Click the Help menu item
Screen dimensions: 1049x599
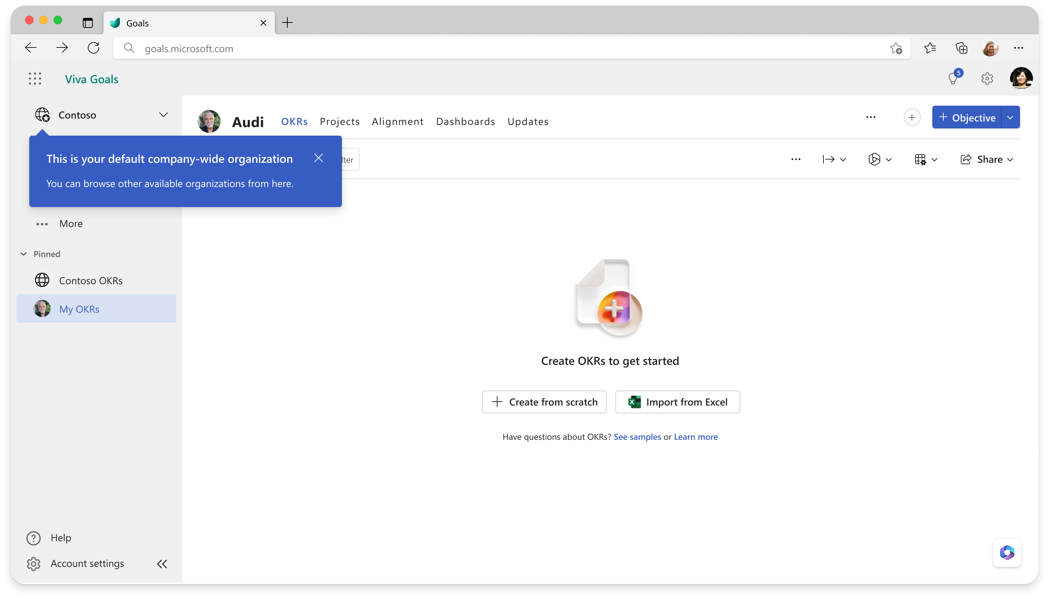61,537
